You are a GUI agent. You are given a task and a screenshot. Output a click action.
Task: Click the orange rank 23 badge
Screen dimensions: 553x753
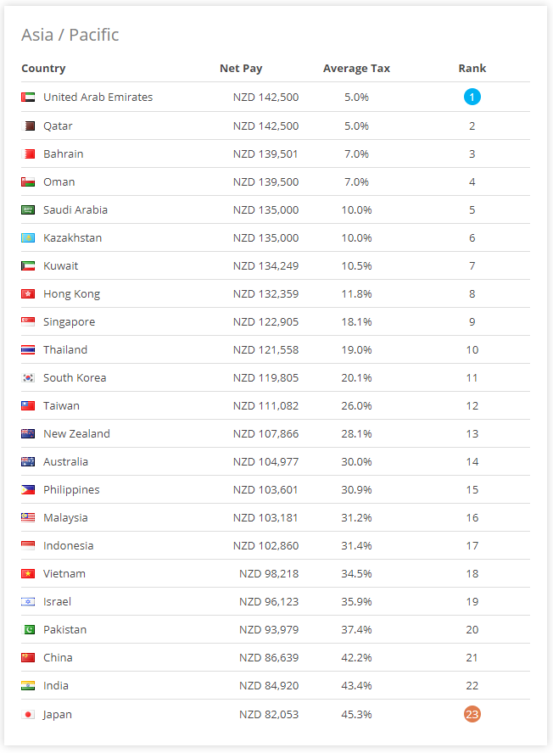click(x=472, y=714)
